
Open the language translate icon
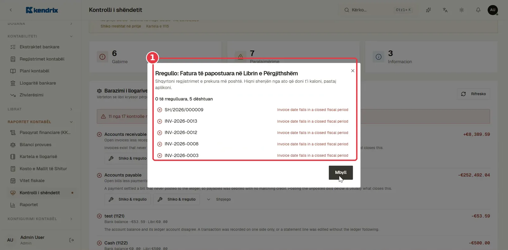445,10
